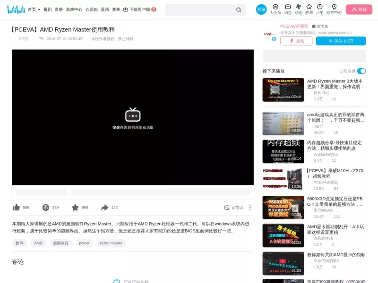Image resolution: width=378 pixels, height=283 pixels.
Task: Open the 赛事 nav item
Action: coord(116,9)
